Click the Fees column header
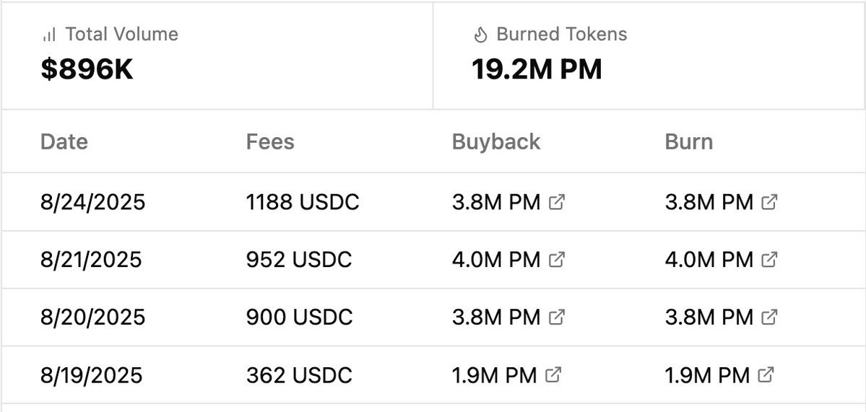This screenshot has width=866, height=412. coord(270,141)
